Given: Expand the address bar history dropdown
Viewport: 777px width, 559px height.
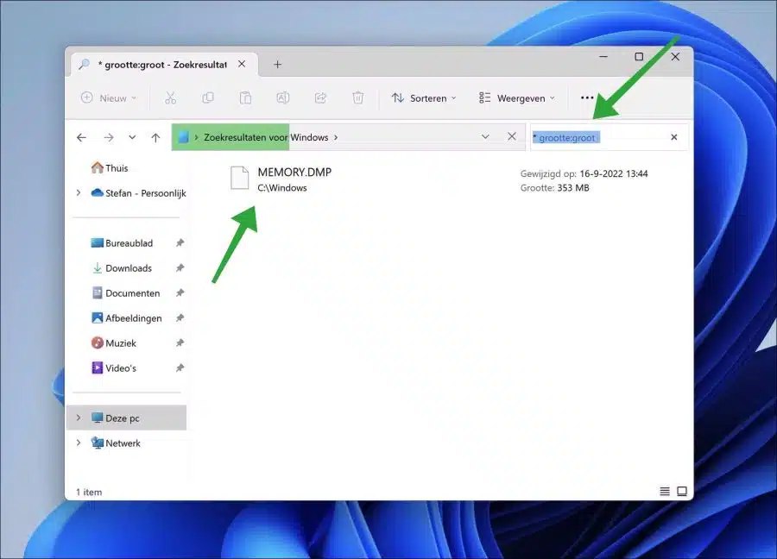Looking at the screenshot, I should pos(485,136).
